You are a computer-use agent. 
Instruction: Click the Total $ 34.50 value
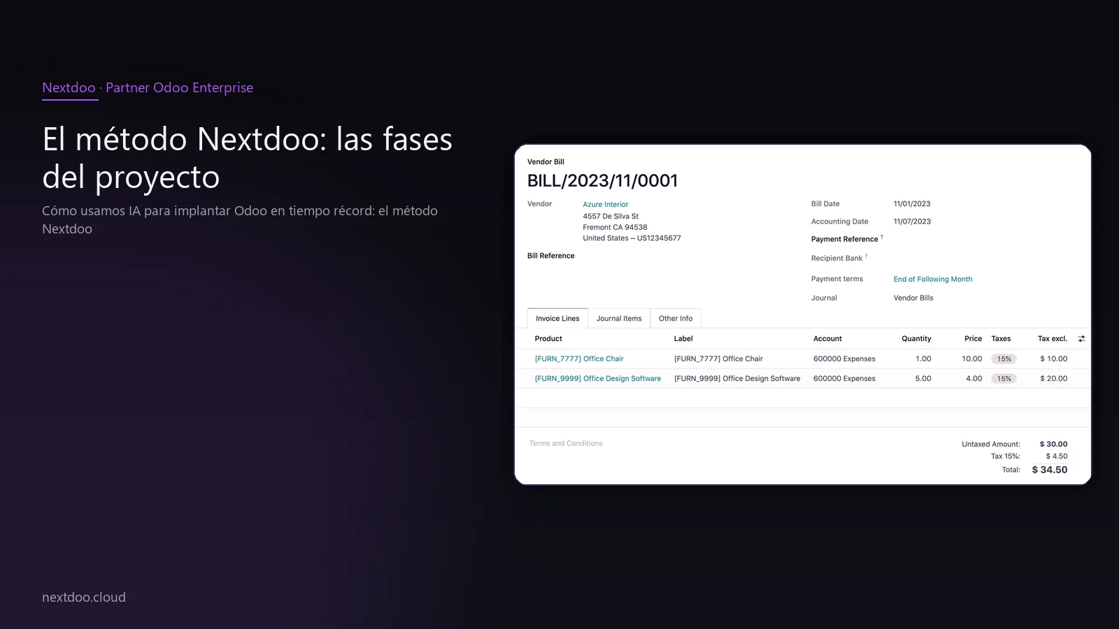pos(1050,470)
